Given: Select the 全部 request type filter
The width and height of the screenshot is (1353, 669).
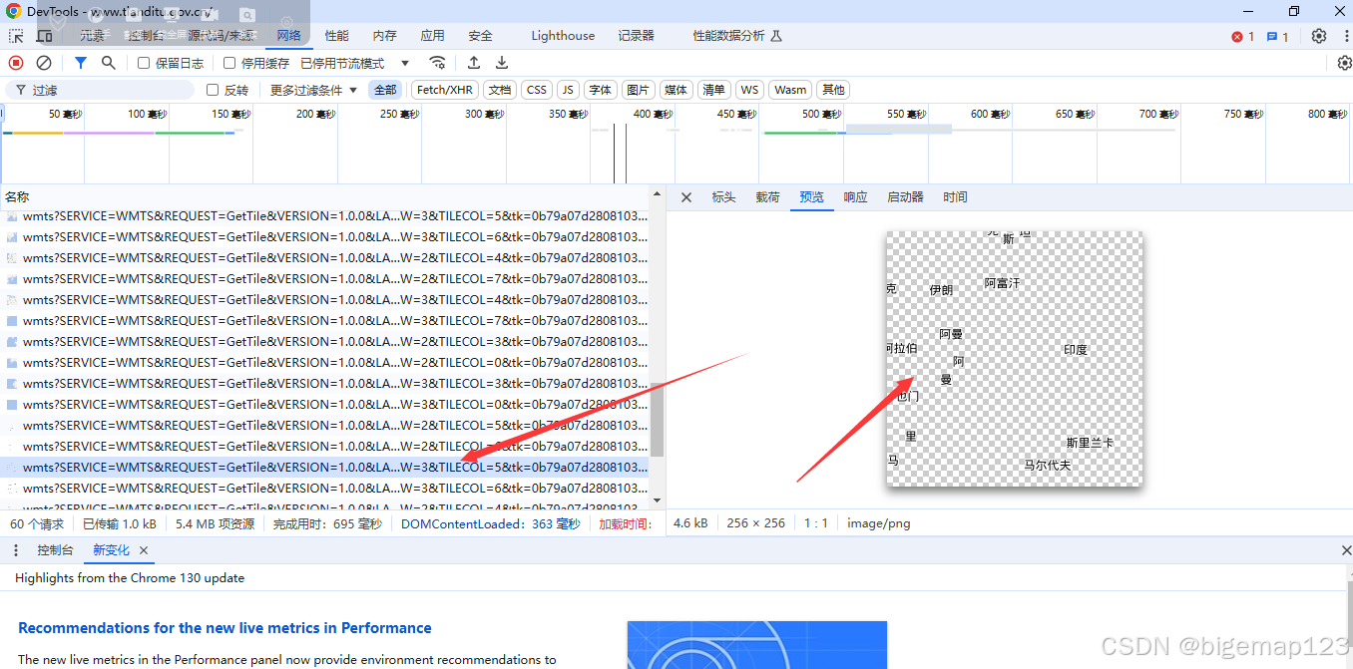Looking at the screenshot, I should [x=385, y=90].
